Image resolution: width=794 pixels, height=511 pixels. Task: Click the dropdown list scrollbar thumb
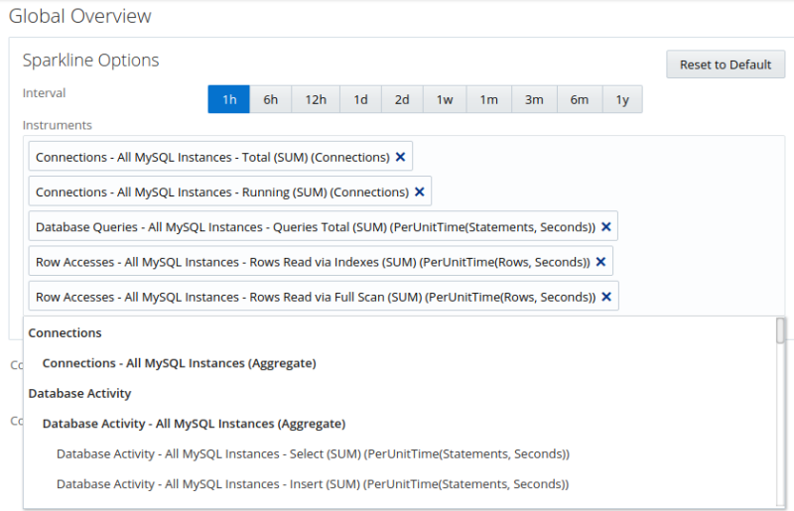click(x=780, y=330)
